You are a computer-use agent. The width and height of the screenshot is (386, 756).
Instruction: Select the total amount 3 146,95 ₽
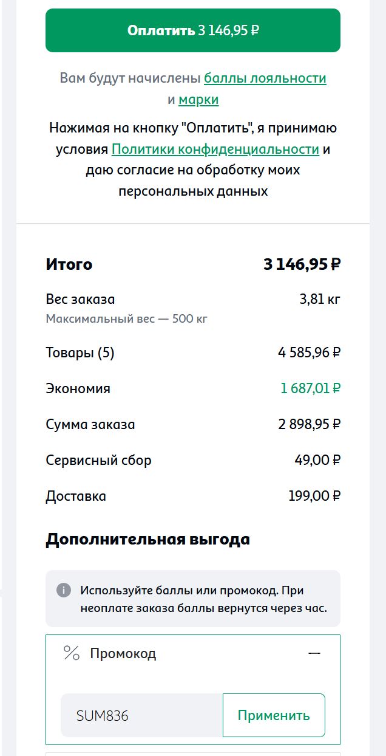click(301, 264)
